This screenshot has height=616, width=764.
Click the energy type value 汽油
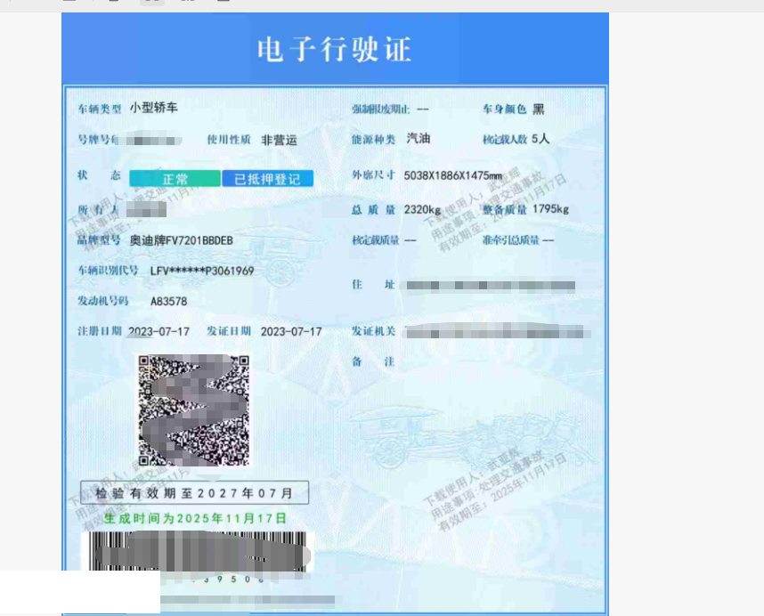pyautogui.click(x=419, y=139)
